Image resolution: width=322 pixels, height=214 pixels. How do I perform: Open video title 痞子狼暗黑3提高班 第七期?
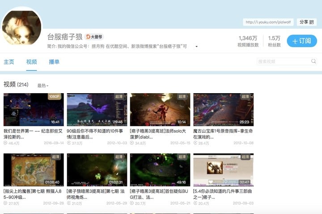[96, 194]
